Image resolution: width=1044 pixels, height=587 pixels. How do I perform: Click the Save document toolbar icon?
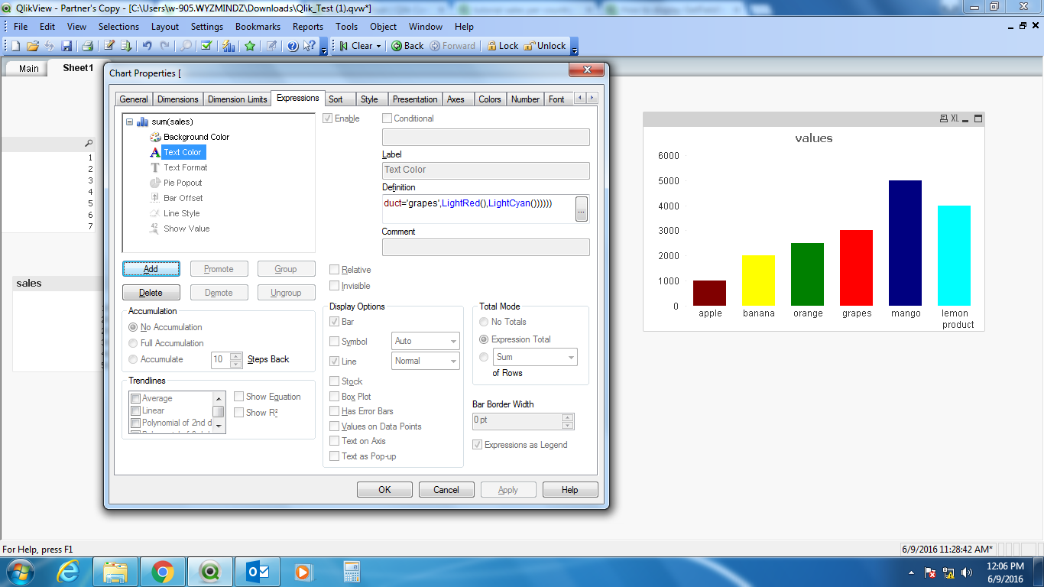66,46
